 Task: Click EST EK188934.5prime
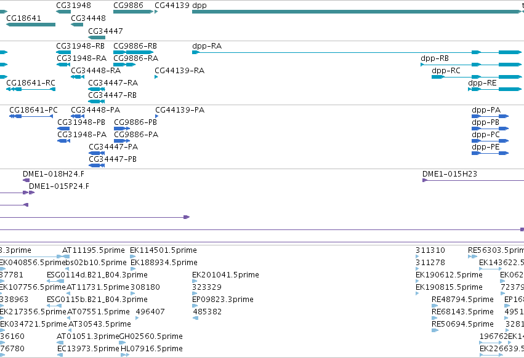point(133,269)
